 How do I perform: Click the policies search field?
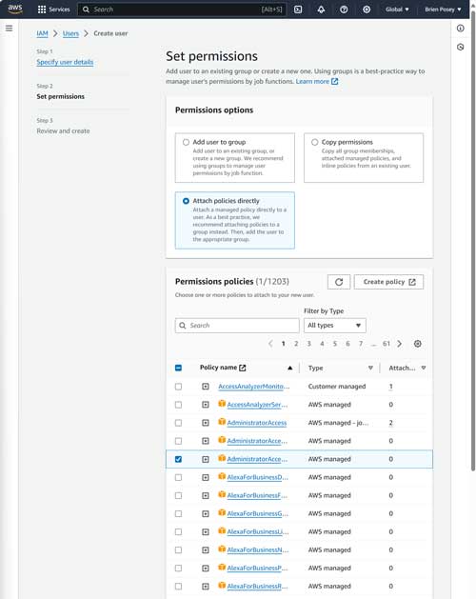(x=237, y=326)
